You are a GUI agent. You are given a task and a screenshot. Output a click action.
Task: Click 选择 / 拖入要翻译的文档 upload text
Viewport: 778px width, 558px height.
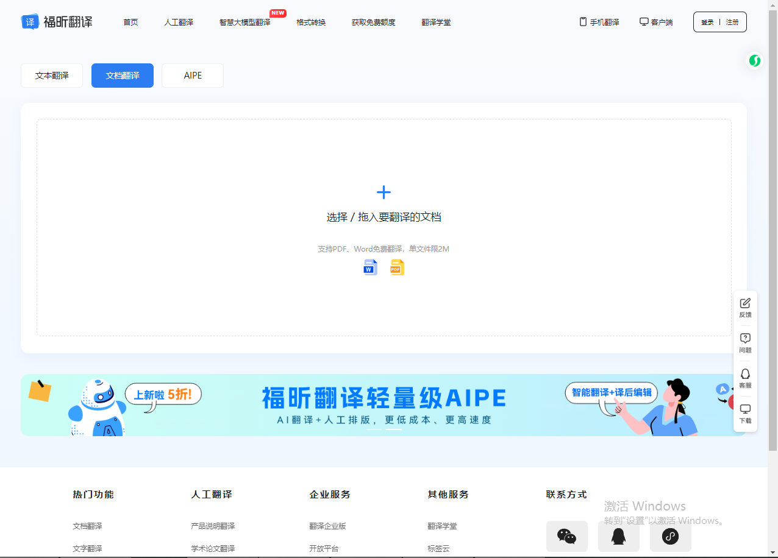(384, 217)
